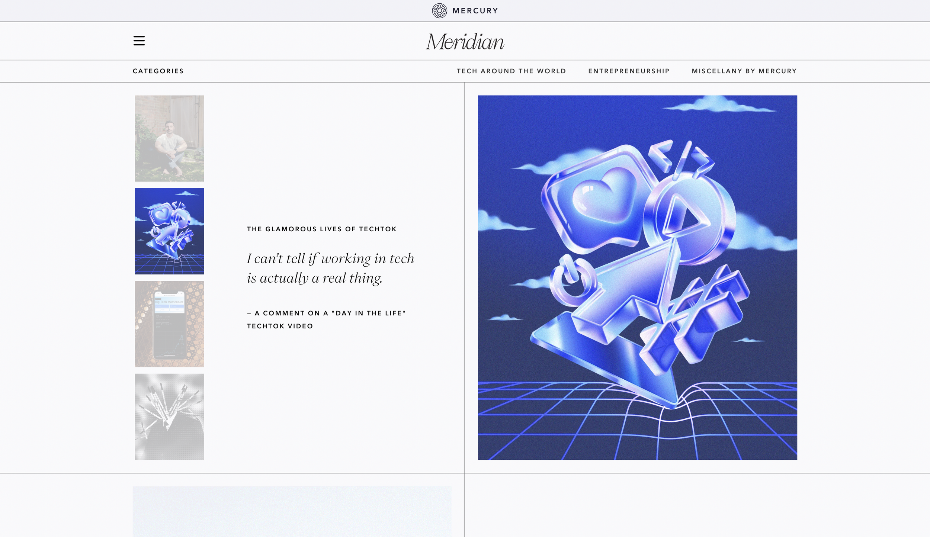Expand the Categories menu

tap(158, 71)
